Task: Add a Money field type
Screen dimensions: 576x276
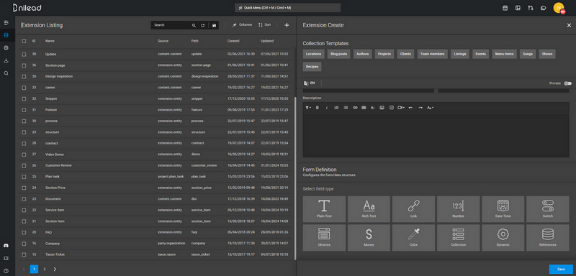Action: 369,237
